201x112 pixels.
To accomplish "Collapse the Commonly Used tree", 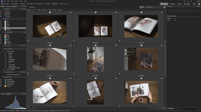I will pyautogui.click(x=3, y=51).
